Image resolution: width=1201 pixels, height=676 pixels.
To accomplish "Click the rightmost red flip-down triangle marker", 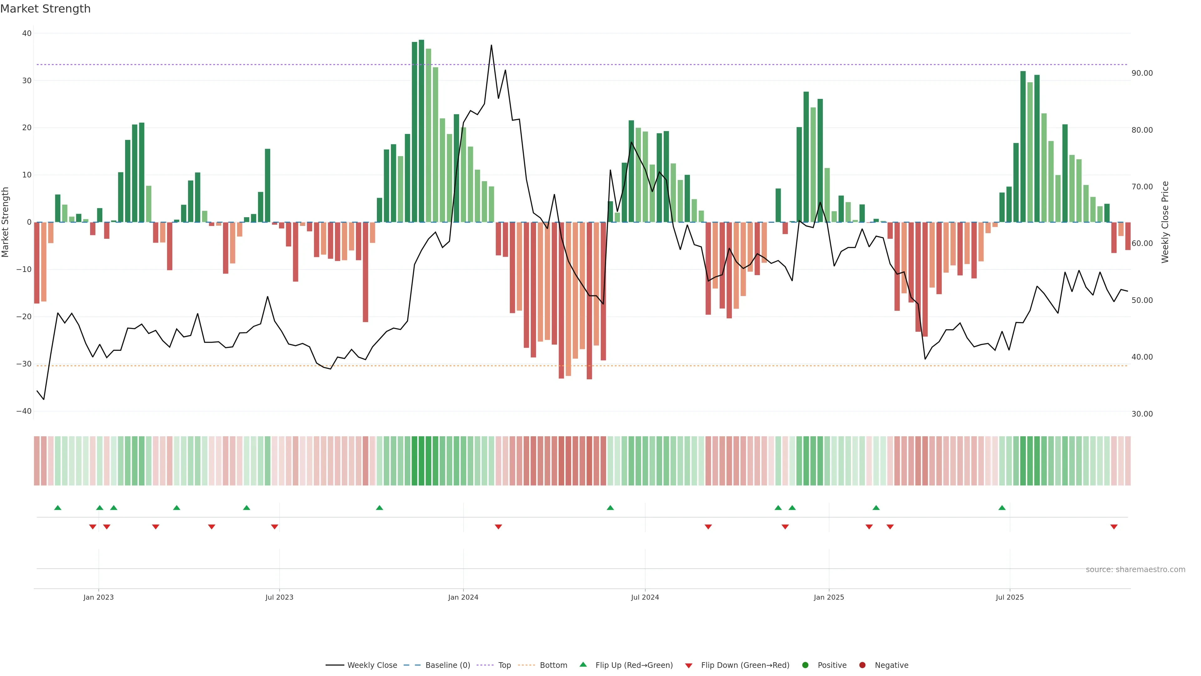I will (1114, 527).
